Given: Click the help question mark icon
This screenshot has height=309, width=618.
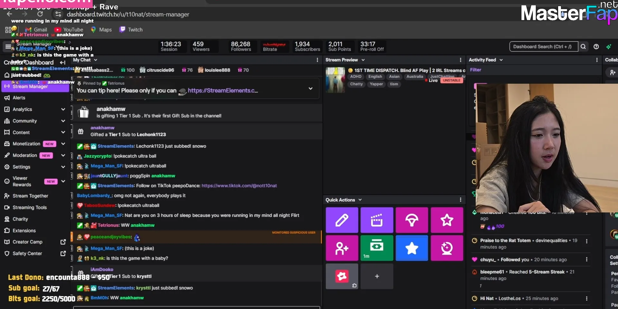Looking at the screenshot, I should point(596,47).
